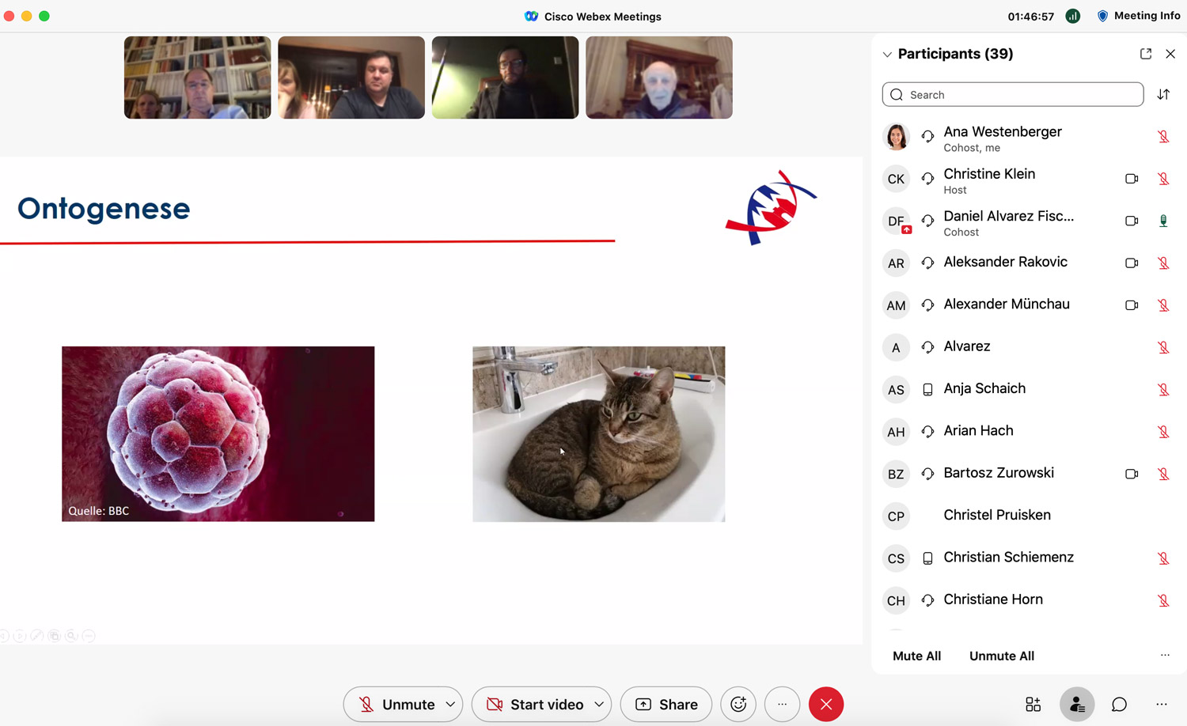Click Daniel Alvarez's video camera icon

coord(1132,221)
